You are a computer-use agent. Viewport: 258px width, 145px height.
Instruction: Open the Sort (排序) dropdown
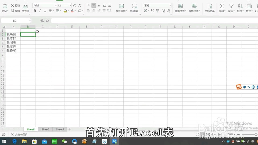(240, 8)
